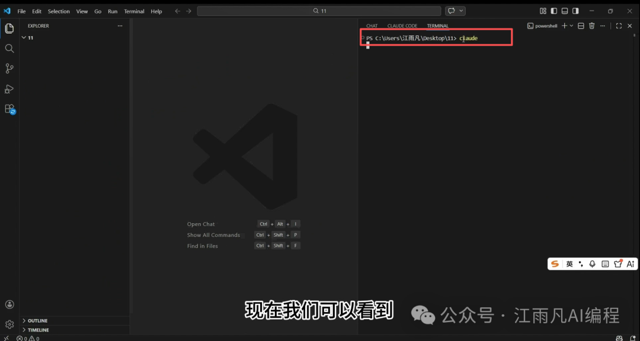Toggle the secondary side bar

(575, 11)
